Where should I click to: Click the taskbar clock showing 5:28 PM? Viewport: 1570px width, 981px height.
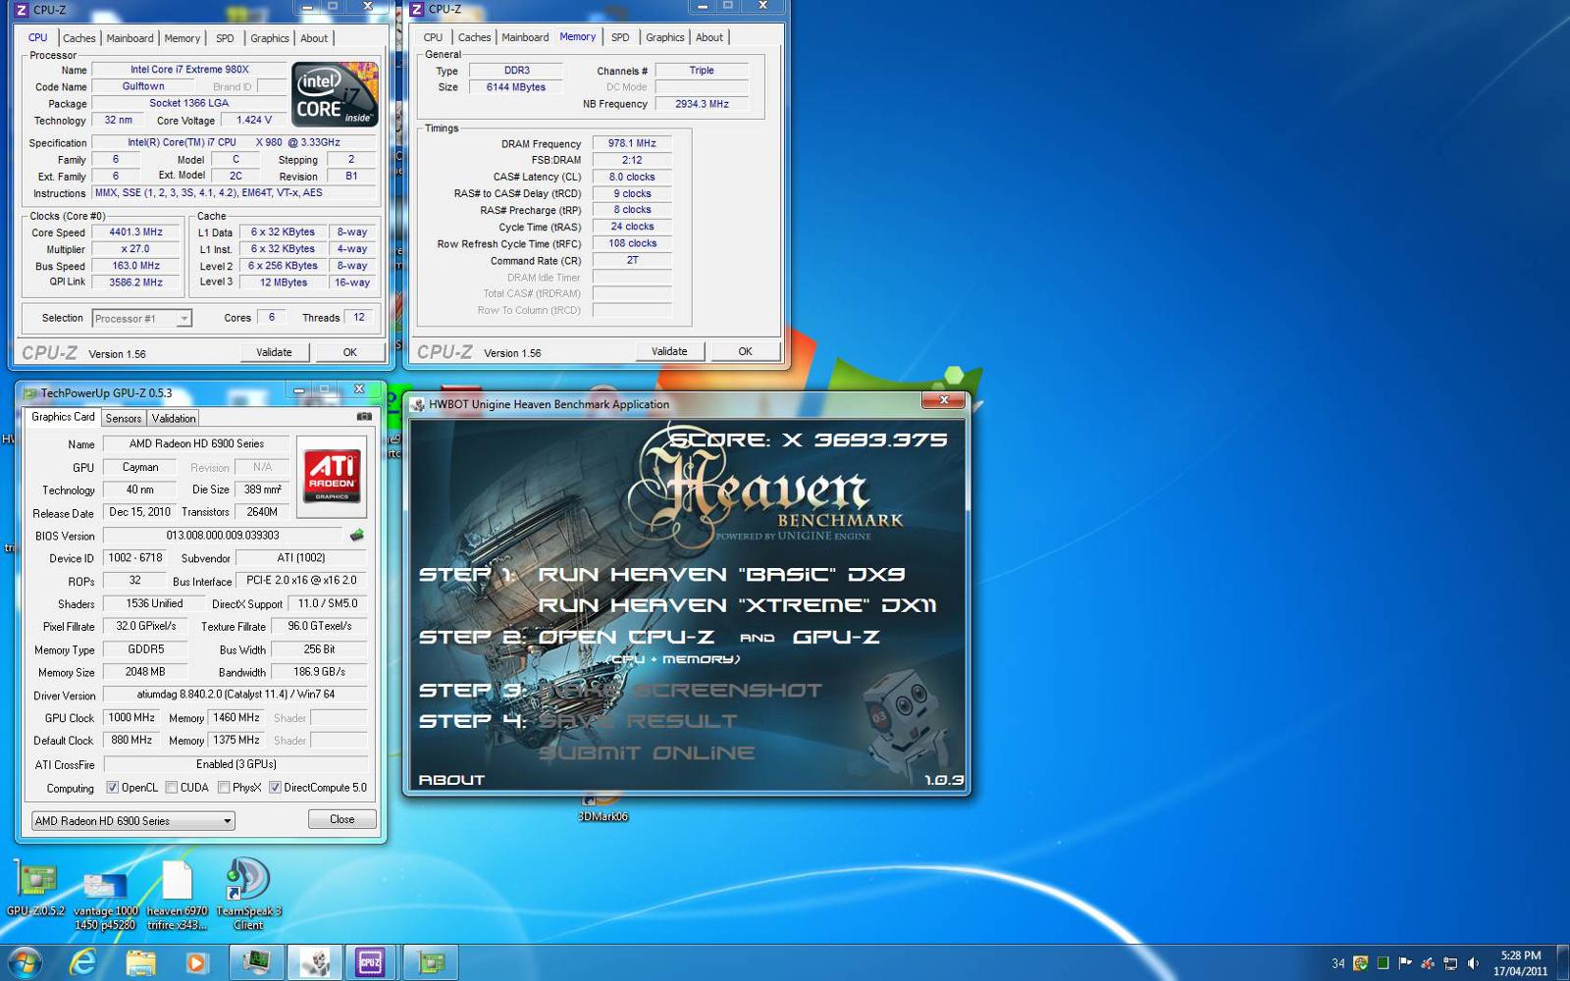point(1520,963)
